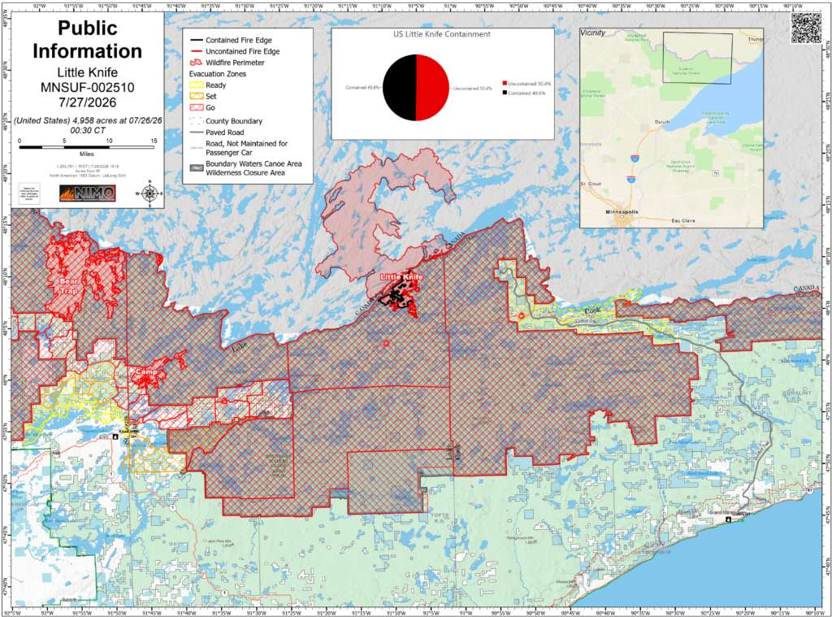Click the 'US Little Knife Containment' chart title
The width and height of the screenshot is (832, 617).
441,34
